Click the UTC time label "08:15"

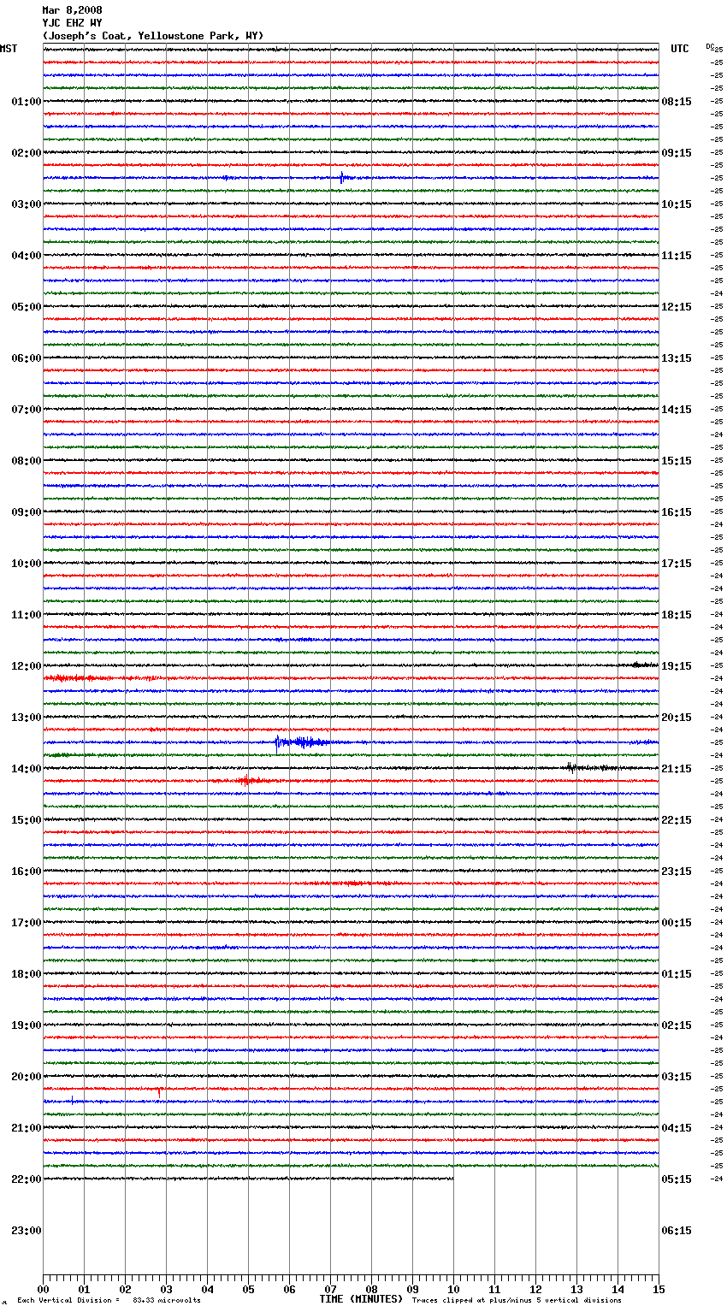(677, 102)
